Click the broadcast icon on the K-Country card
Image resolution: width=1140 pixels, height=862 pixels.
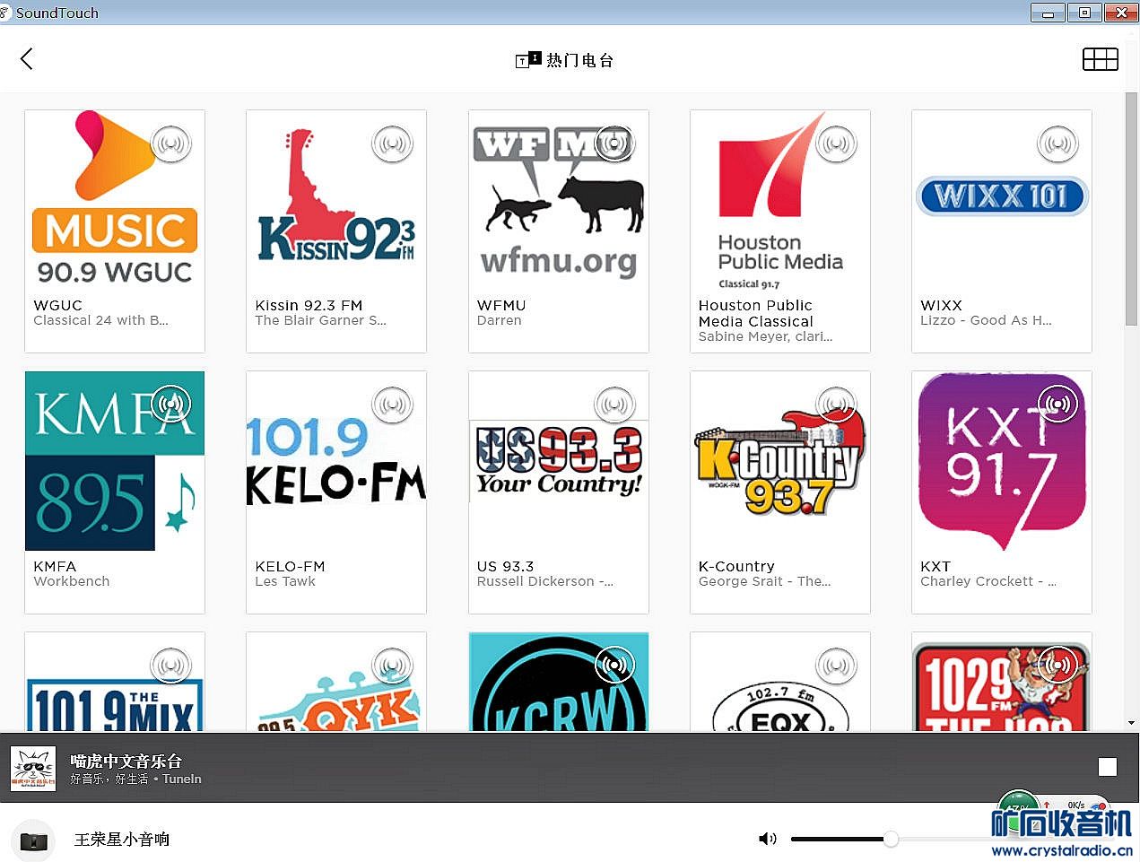pos(836,405)
